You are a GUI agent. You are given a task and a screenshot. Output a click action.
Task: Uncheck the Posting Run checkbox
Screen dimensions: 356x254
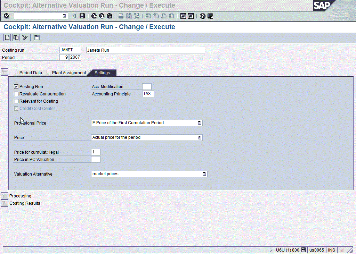[x=16, y=86]
